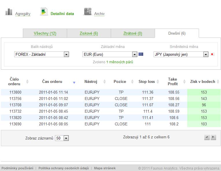Click Zobrazuji 1 až 6 z celkem 6
Image resolution: width=221 pixels, height=171 pixels.
[146, 137]
